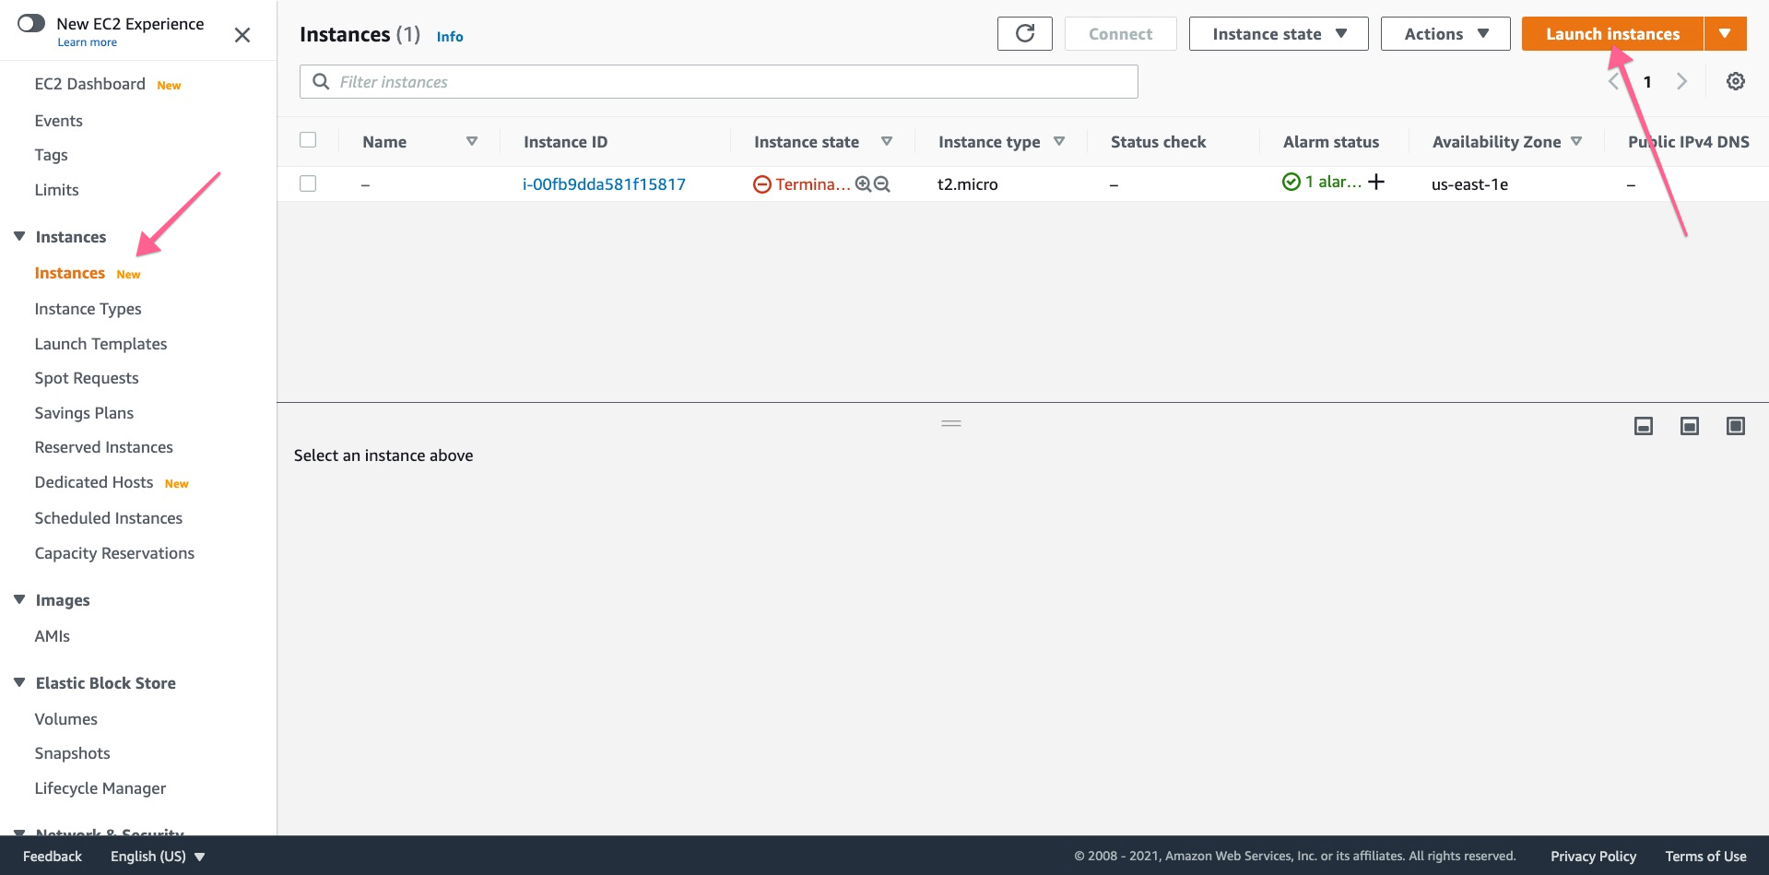Open Capacity Reservations in the sidebar
Screen dimensions: 1769x875
click(x=114, y=553)
